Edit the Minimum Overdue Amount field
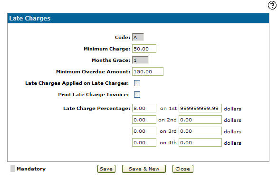Screen dimensions: 277x180 (x=148, y=71)
